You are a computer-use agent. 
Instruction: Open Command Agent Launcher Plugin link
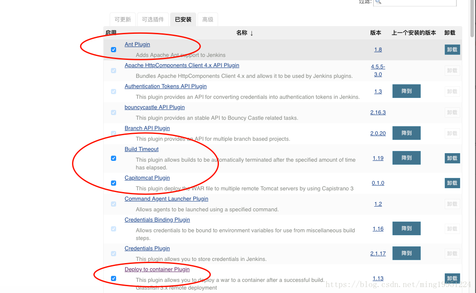click(166, 199)
